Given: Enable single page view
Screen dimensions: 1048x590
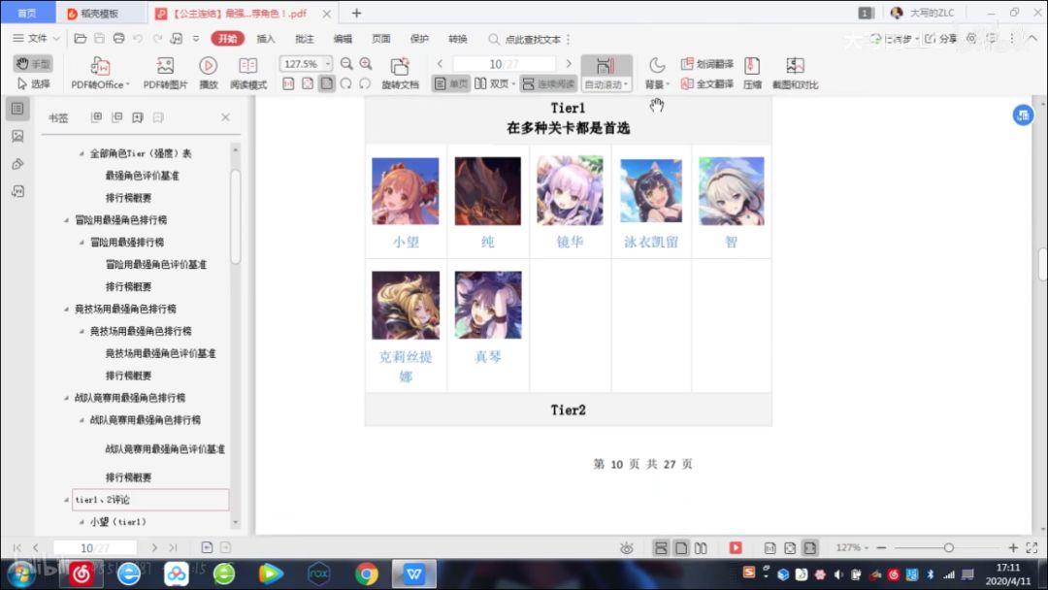Looking at the screenshot, I should (x=451, y=83).
